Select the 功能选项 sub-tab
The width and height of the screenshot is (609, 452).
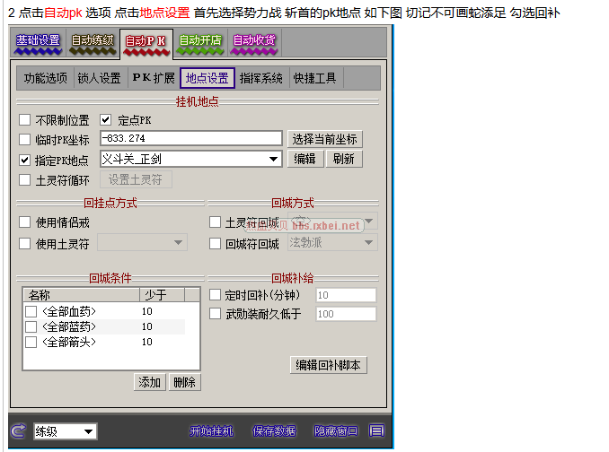click(45, 78)
